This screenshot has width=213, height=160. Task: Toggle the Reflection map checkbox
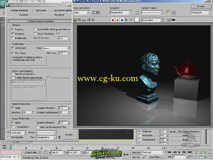tap(140, 131)
